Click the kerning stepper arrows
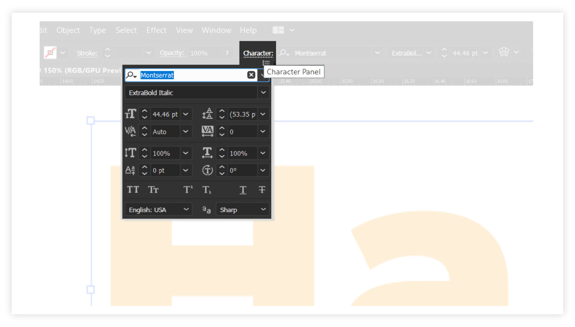The width and height of the screenshot is (575, 327). pos(145,131)
